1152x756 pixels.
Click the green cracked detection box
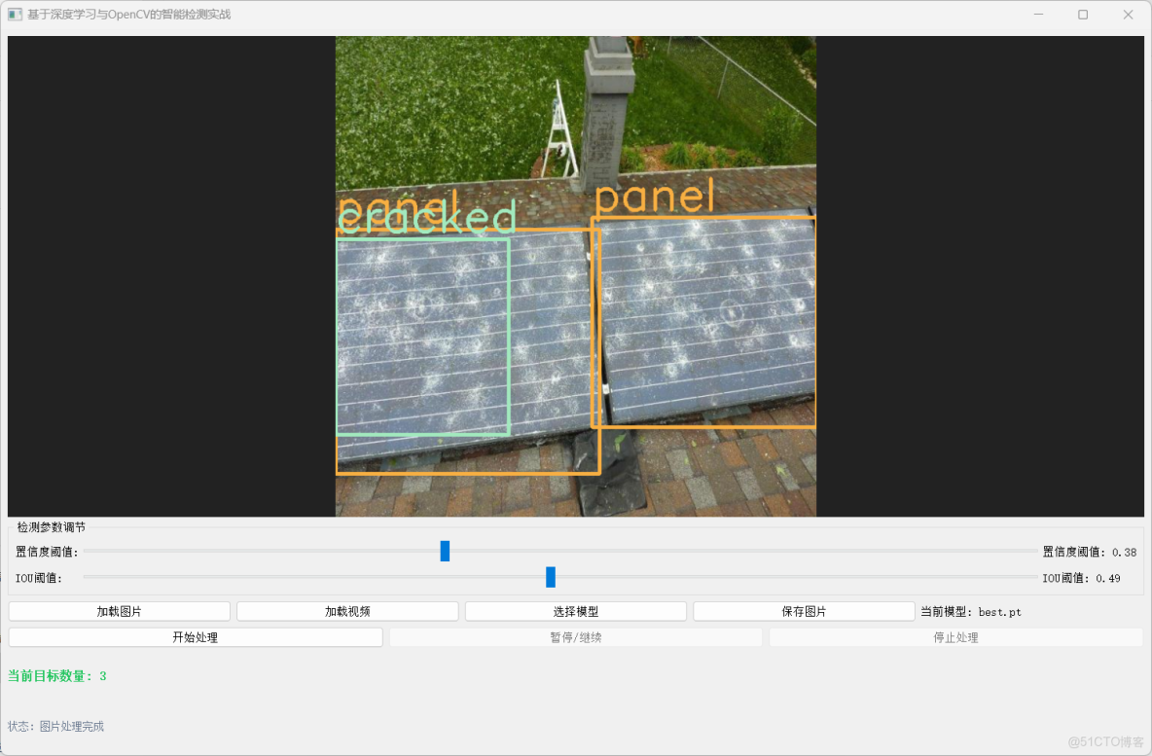[x=423, y=337]
